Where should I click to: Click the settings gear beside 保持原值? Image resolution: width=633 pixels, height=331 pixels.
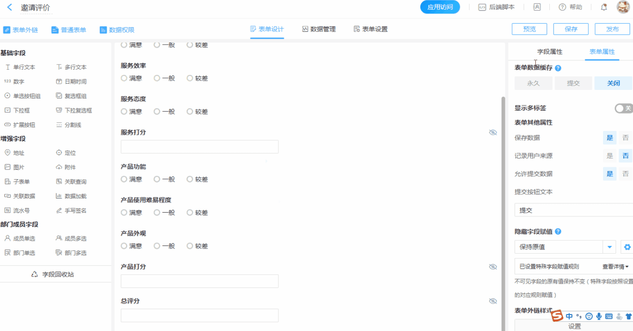coord(627,247)
